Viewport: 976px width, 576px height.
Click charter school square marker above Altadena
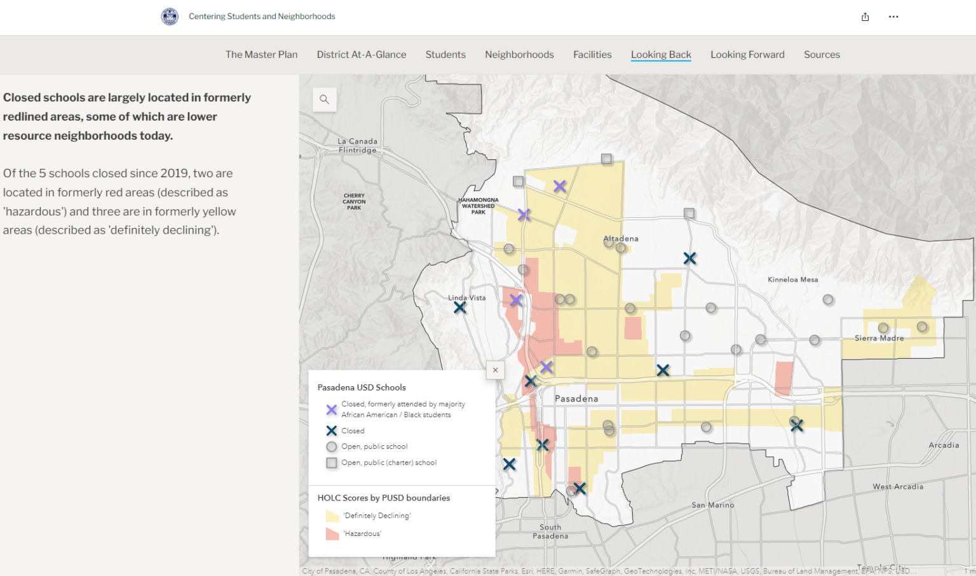pos(607,159)
